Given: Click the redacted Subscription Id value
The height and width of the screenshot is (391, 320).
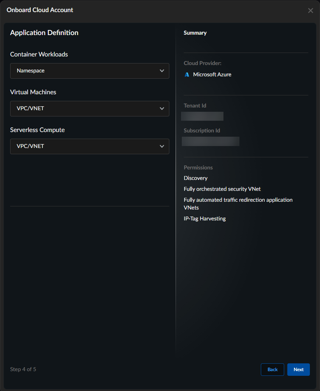Looking at the screenshot, I should click(x=211, y=141).
